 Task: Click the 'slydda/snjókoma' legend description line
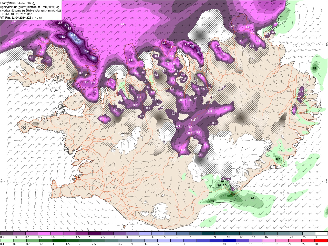pos(30,11)
